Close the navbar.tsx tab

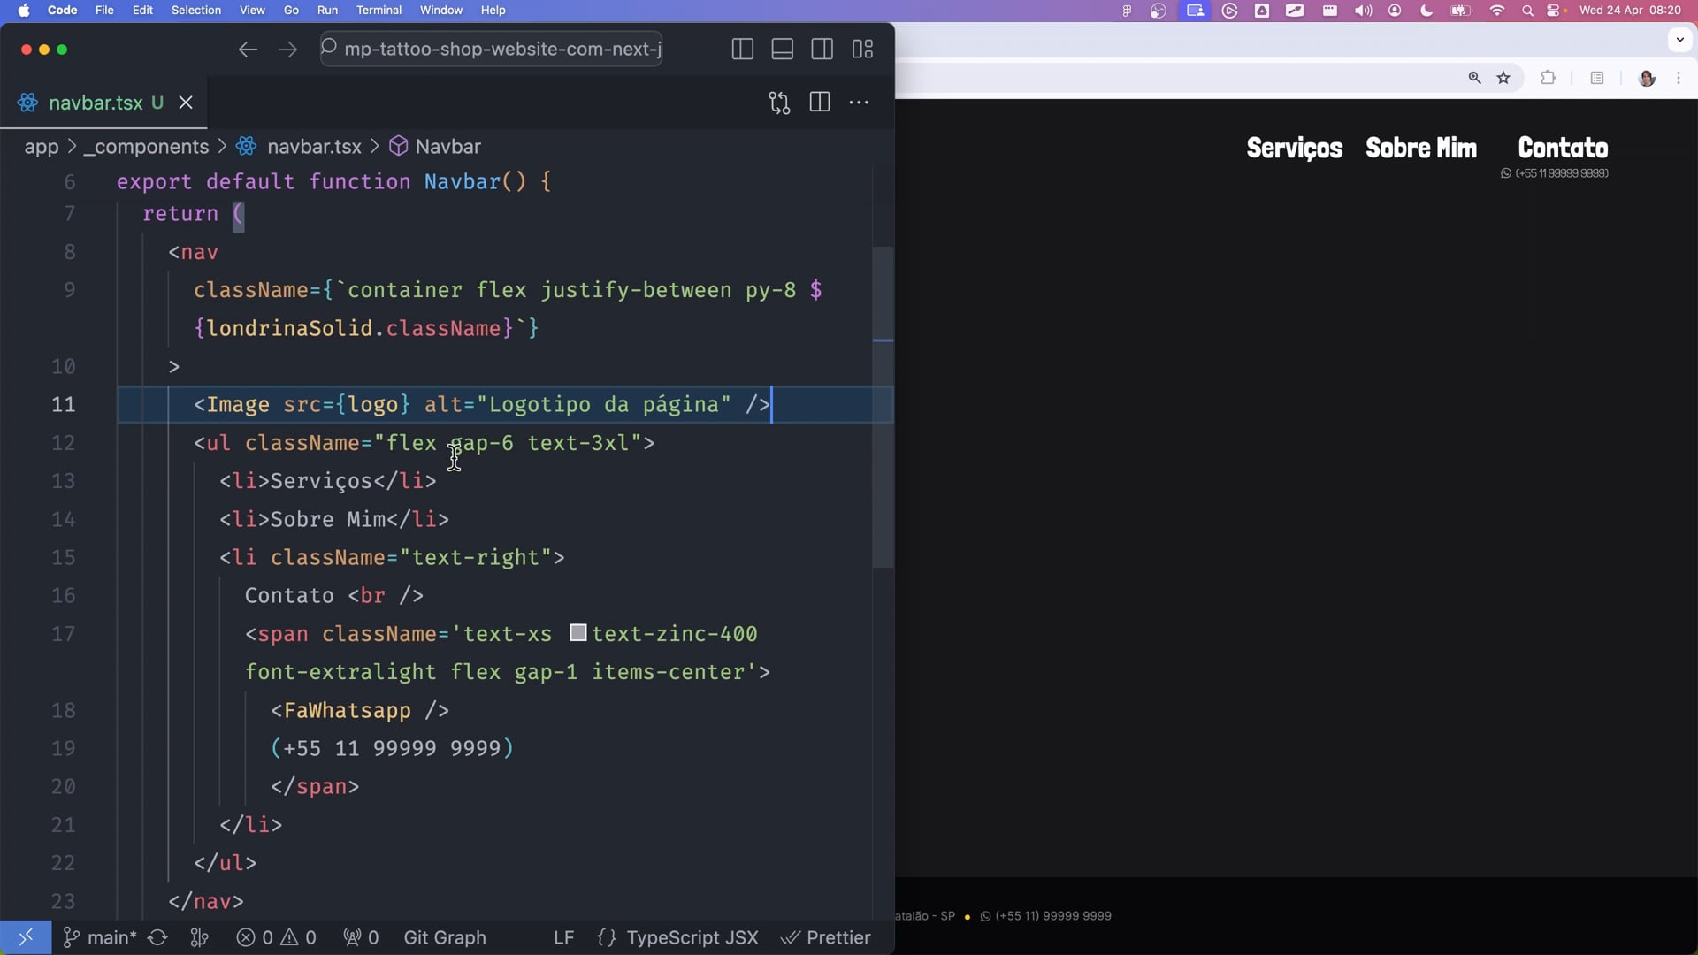pos(186,103)
